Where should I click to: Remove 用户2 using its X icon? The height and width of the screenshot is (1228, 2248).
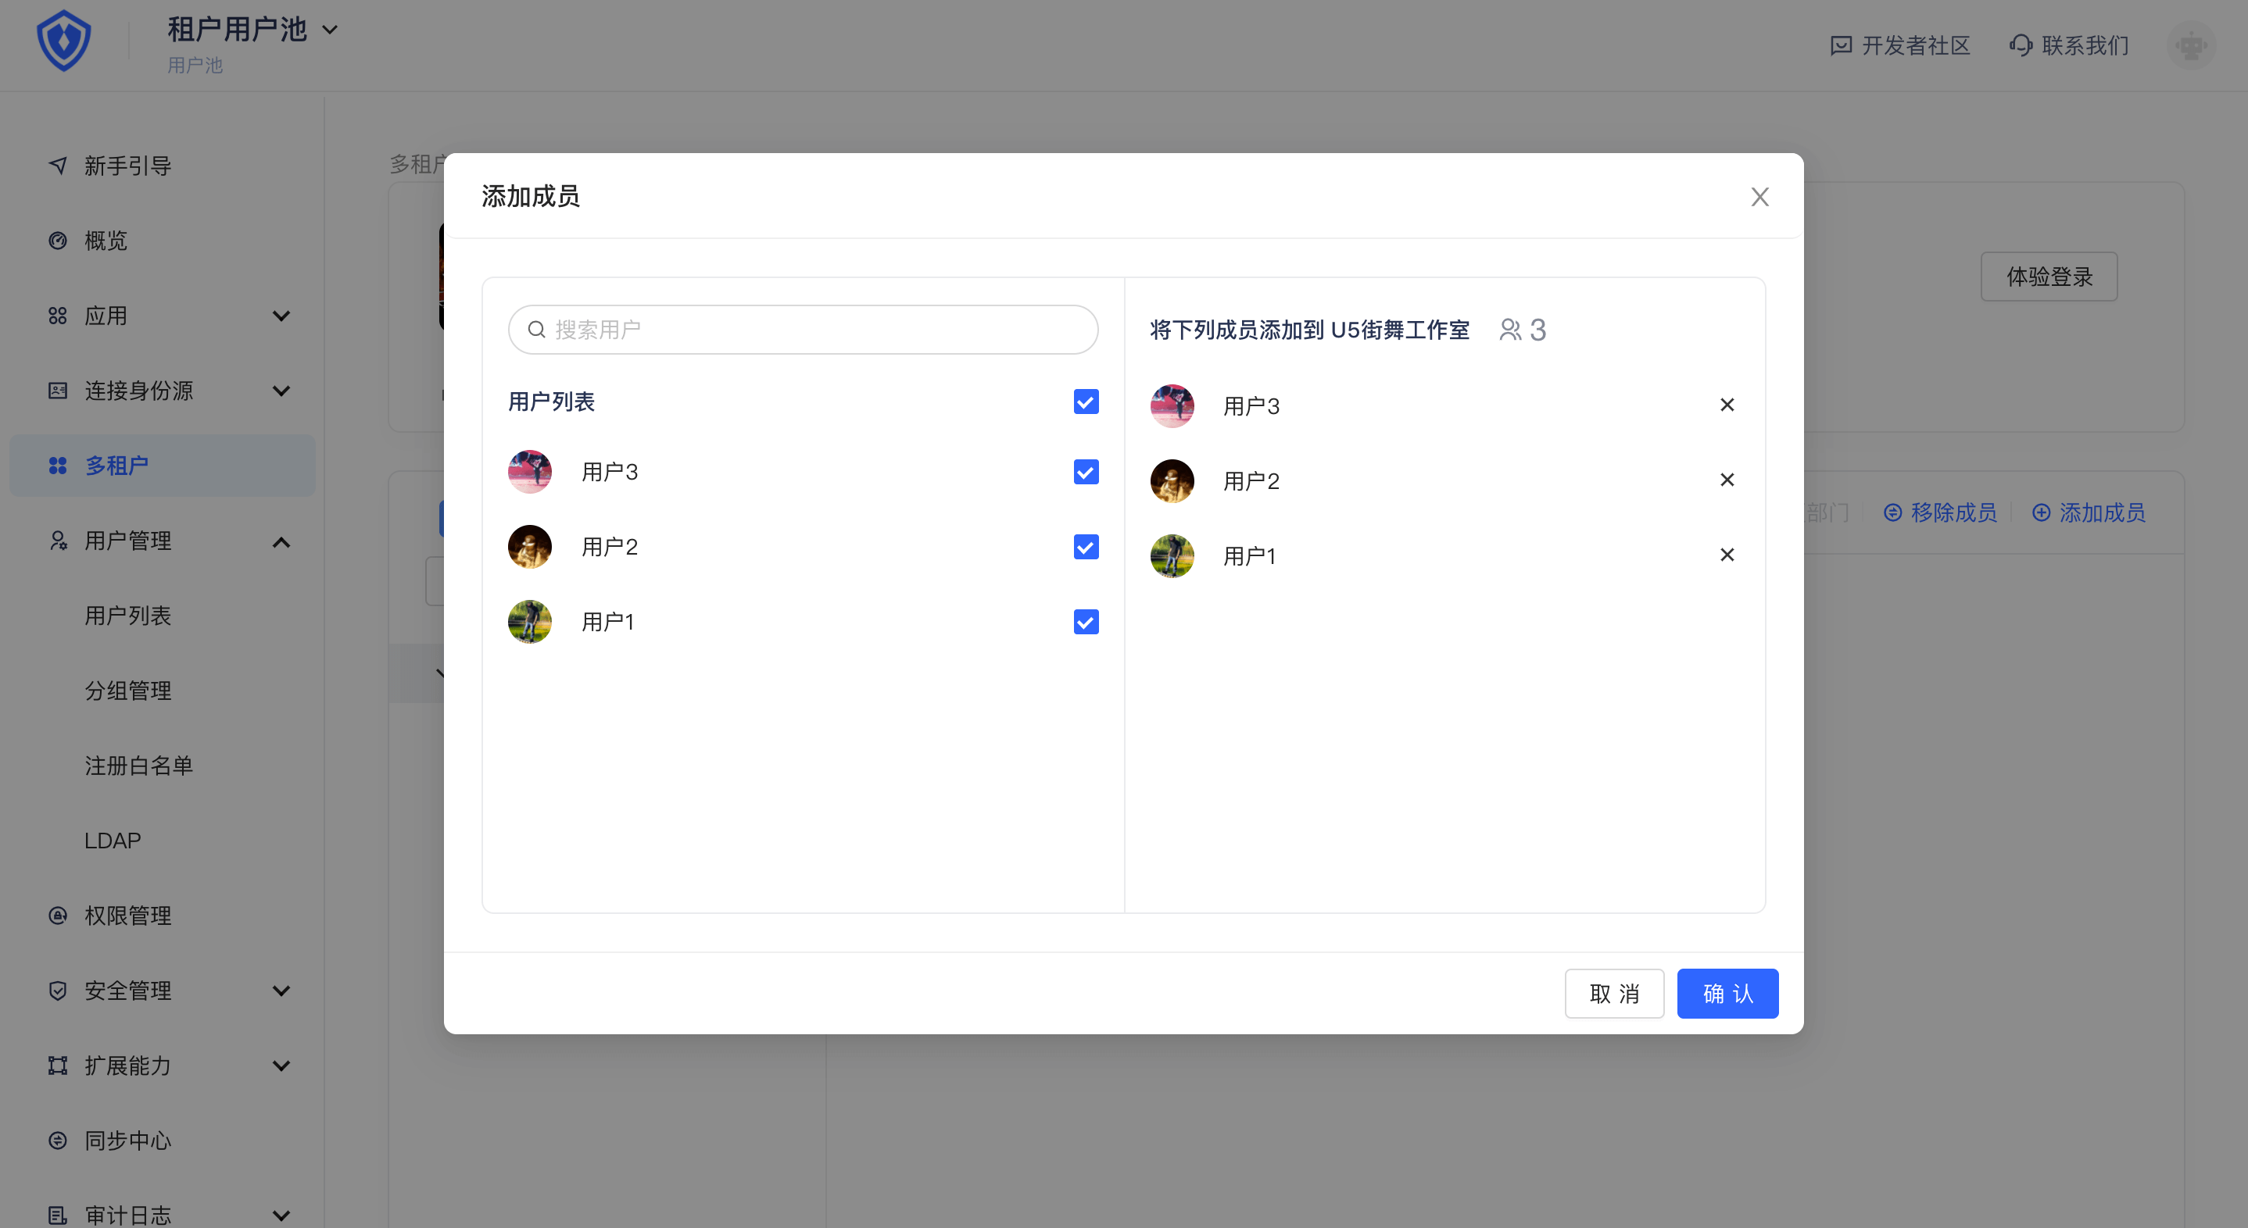click(x=1726, y=480)
